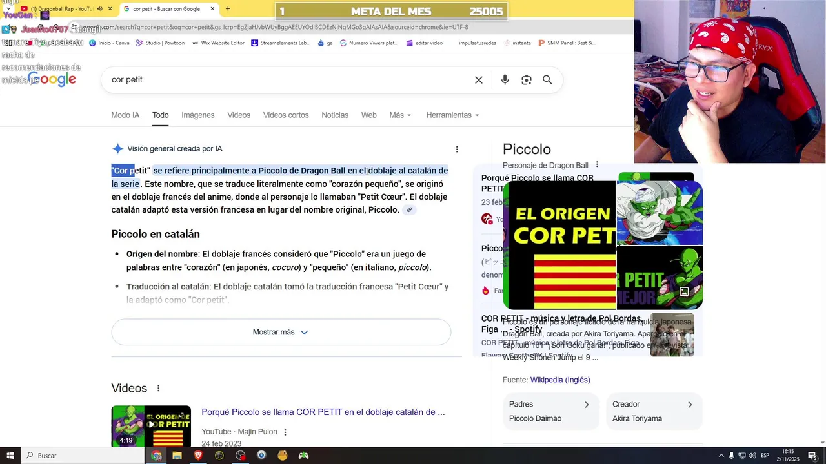
Task: Switch to Imágenes results tab
Action: click(x=197, y=115)
